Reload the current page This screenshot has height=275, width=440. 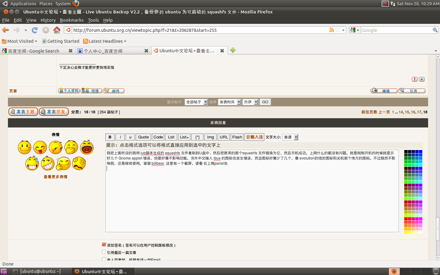[x=35, y=30]
